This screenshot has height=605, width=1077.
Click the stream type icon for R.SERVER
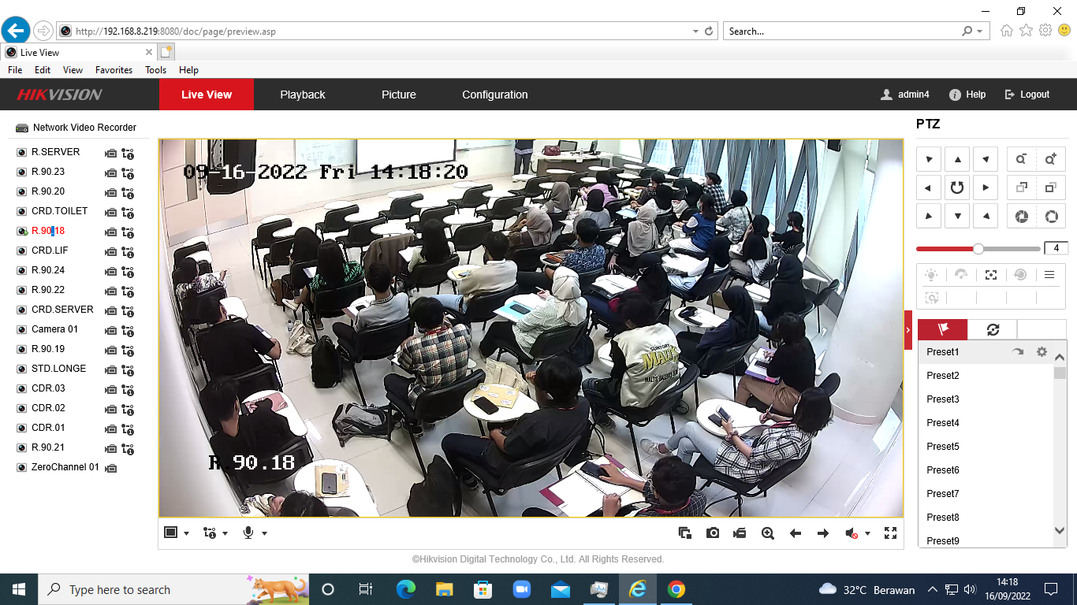(x=128, y=153)
